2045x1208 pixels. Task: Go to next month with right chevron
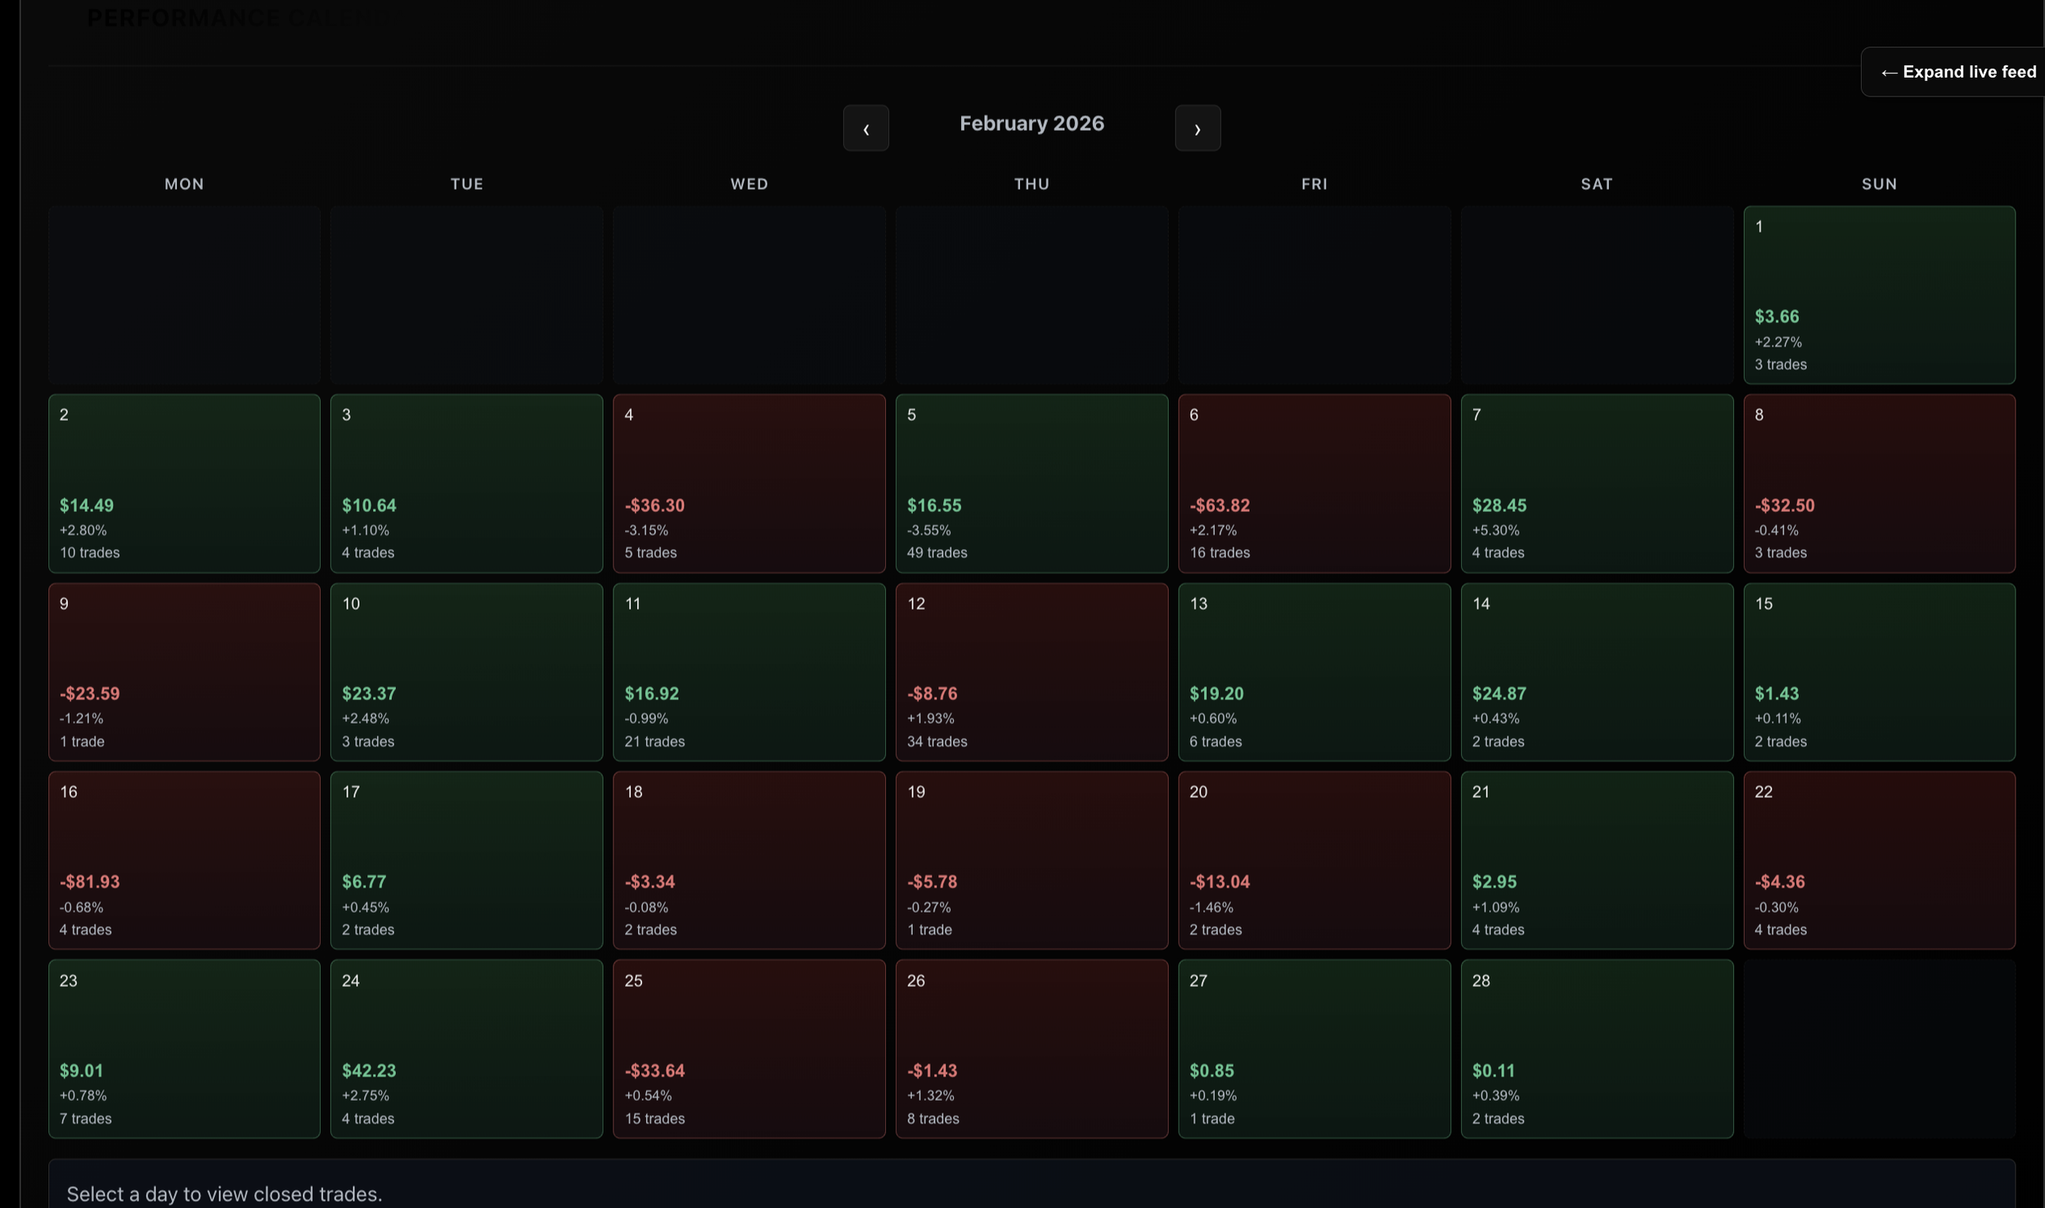1197,128
